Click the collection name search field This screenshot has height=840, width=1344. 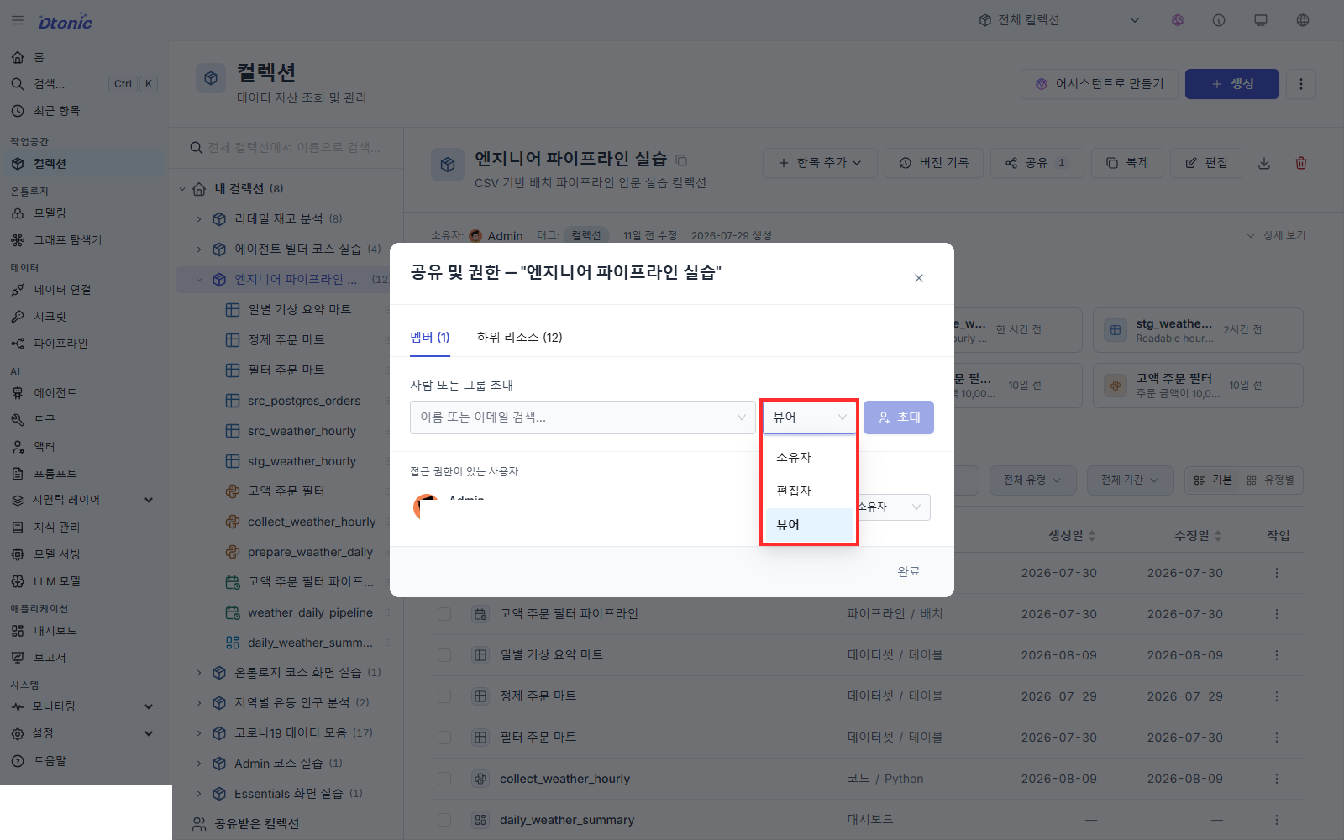click(286, 148)
